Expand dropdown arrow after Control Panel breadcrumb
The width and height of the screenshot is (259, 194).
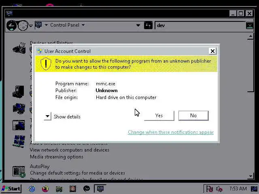[83, 25]
